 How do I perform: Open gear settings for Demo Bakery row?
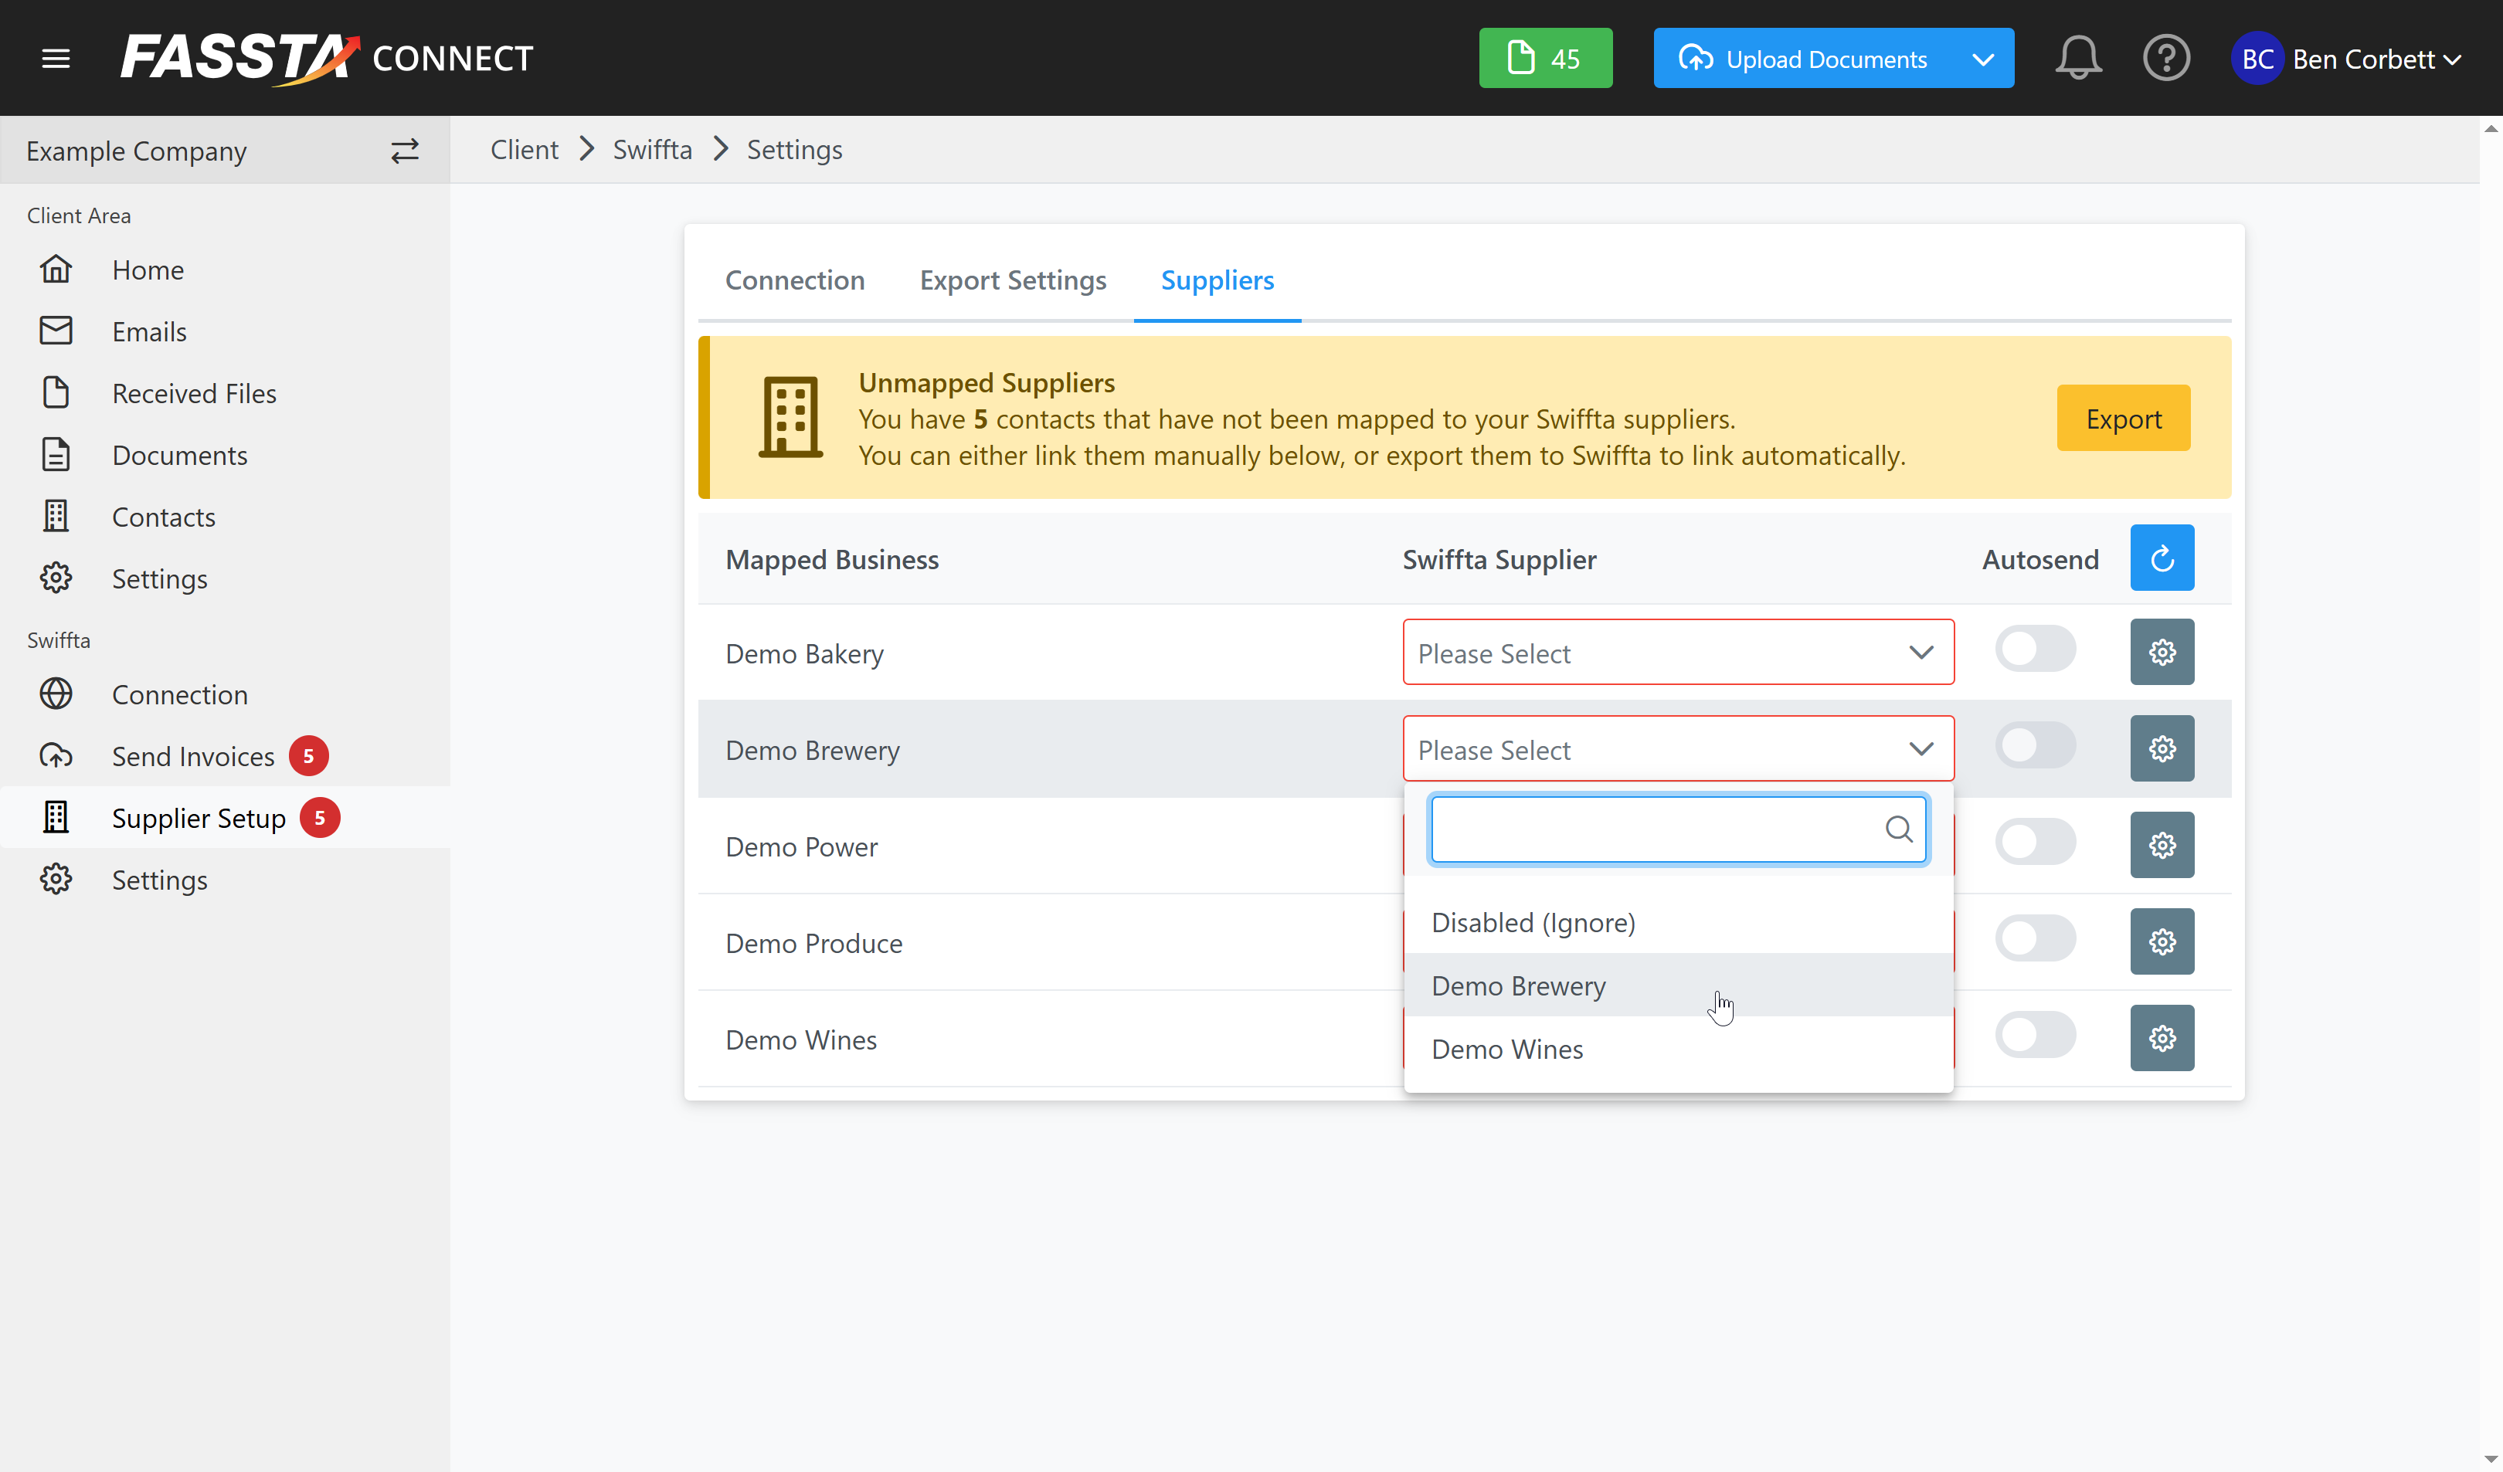2162,653
